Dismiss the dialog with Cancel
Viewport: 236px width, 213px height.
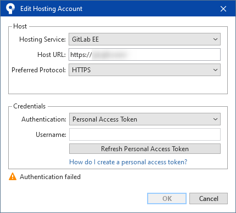209,198
